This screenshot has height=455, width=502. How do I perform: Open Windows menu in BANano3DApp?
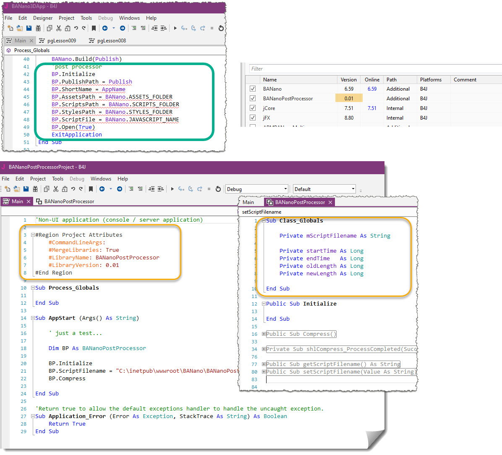pos(129,18)
